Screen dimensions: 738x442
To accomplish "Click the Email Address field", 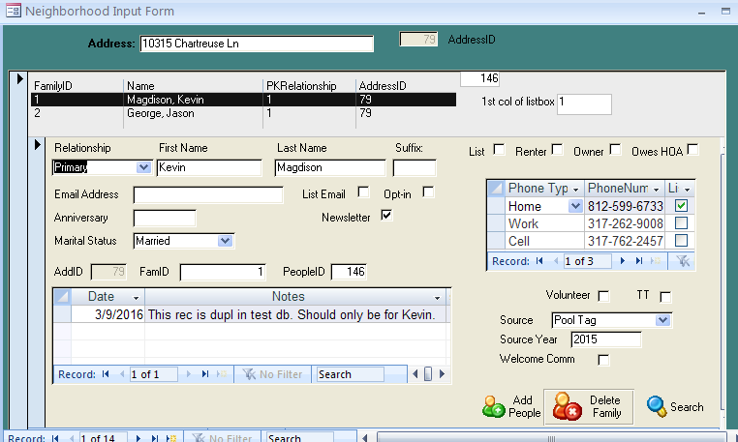I will click(208, 194).
